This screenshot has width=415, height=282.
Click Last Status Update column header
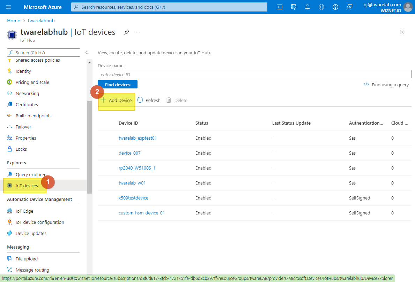(291, 123)
